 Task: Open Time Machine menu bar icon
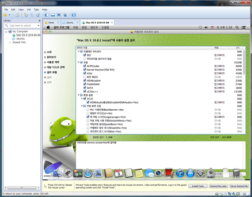[x=200, y=27]
